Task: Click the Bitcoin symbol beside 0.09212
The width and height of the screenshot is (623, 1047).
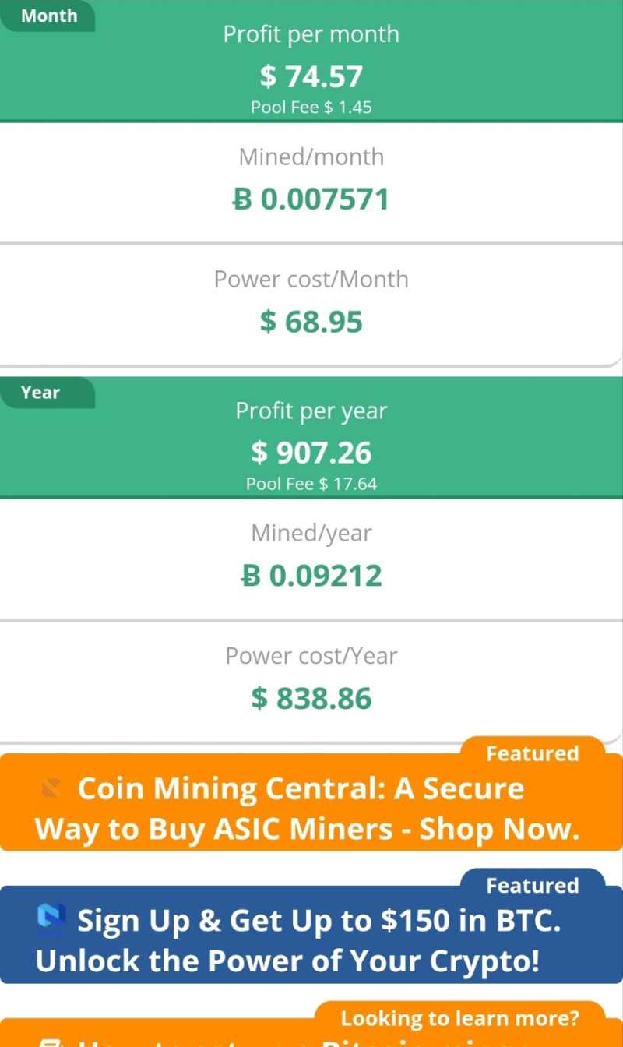Action: (x=251, y=576)
